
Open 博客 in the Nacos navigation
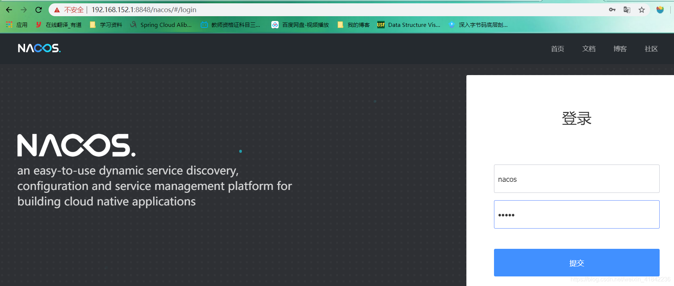[x=620, y=49]
